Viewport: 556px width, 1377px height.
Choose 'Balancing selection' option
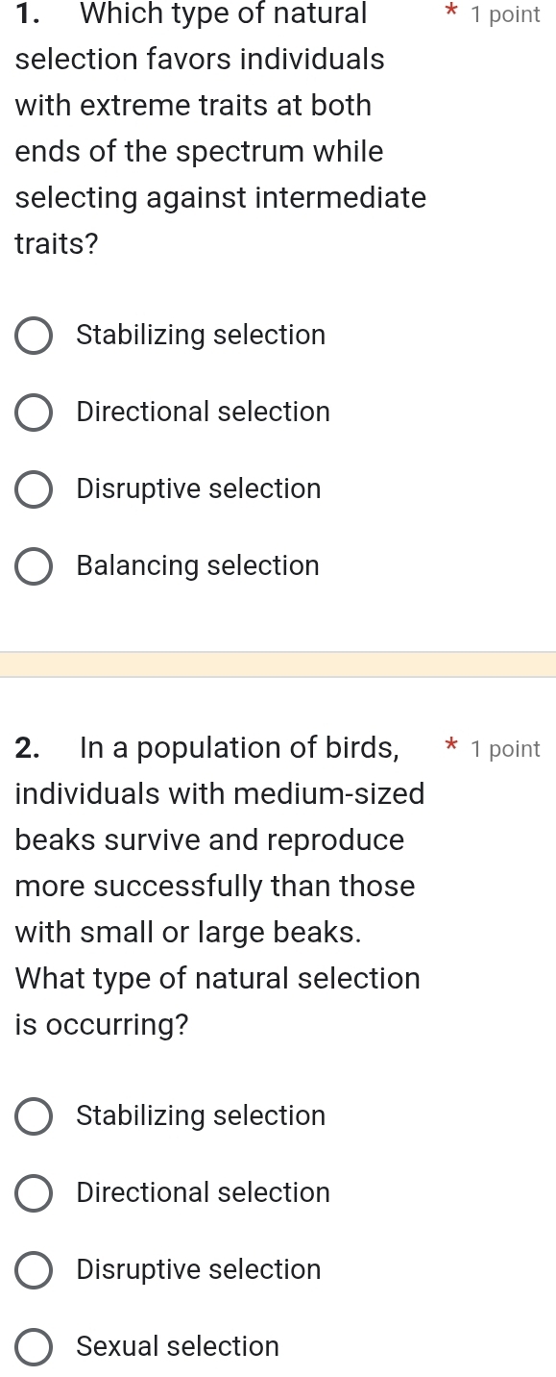click(x=34, y=565)
